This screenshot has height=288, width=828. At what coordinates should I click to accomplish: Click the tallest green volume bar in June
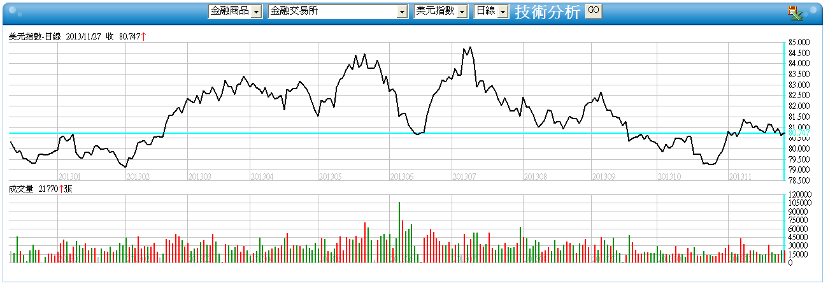coord(399,233)
